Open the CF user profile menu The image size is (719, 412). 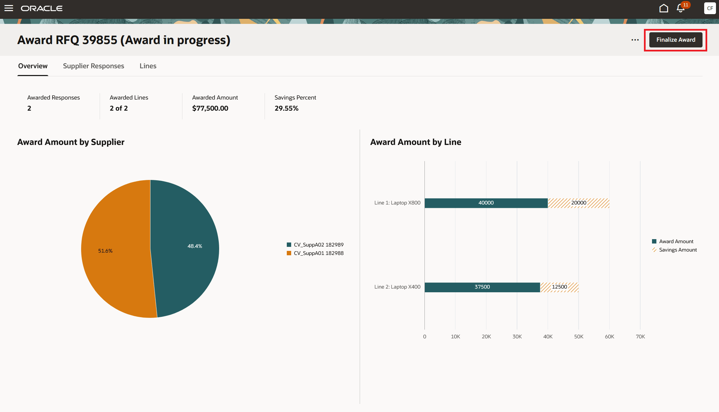click(x=710, y=8)
